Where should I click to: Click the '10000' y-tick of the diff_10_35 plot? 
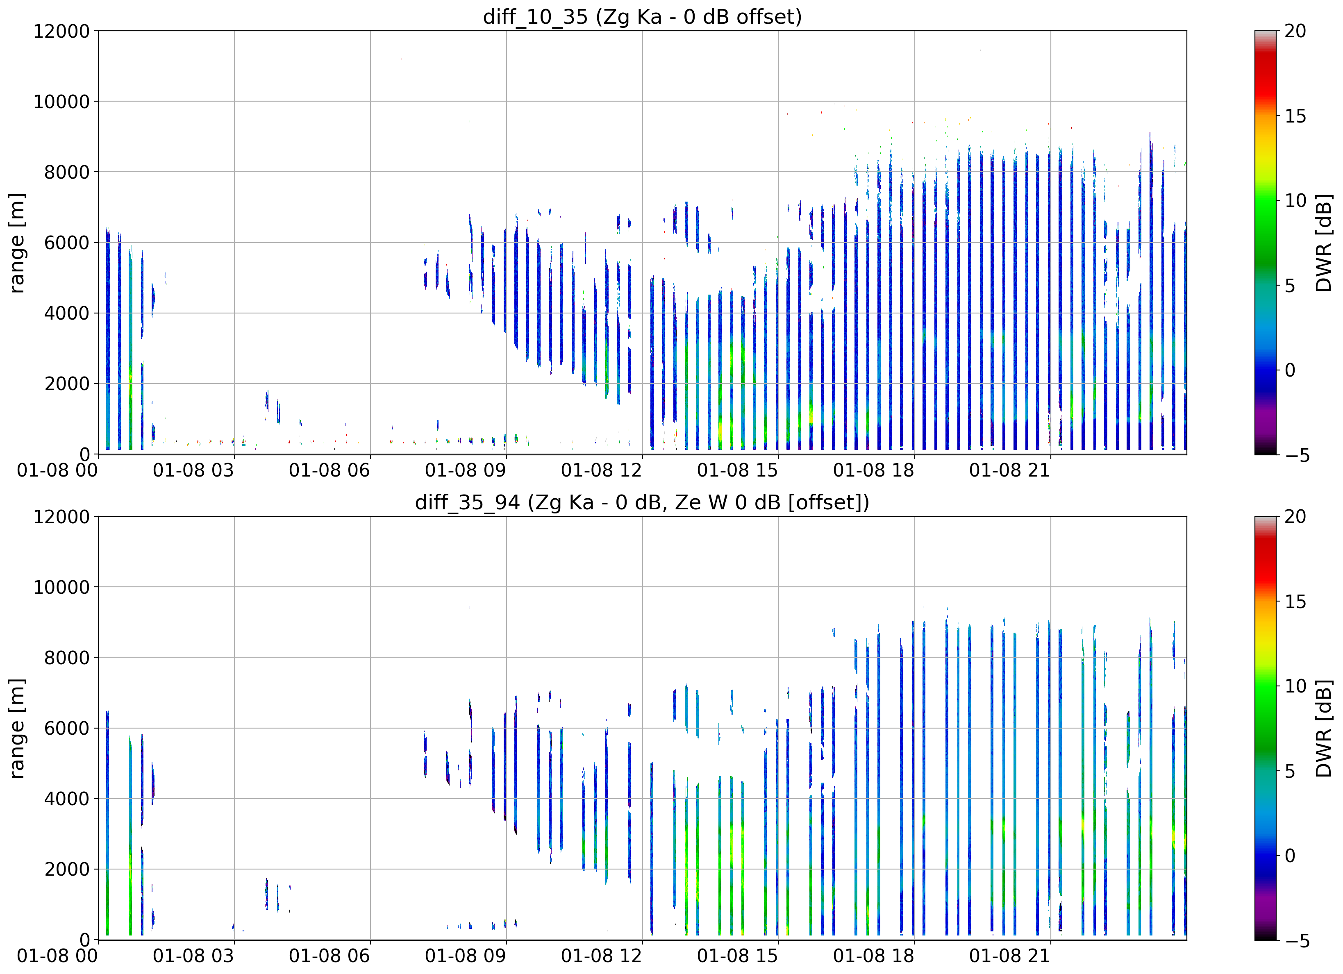61,102
